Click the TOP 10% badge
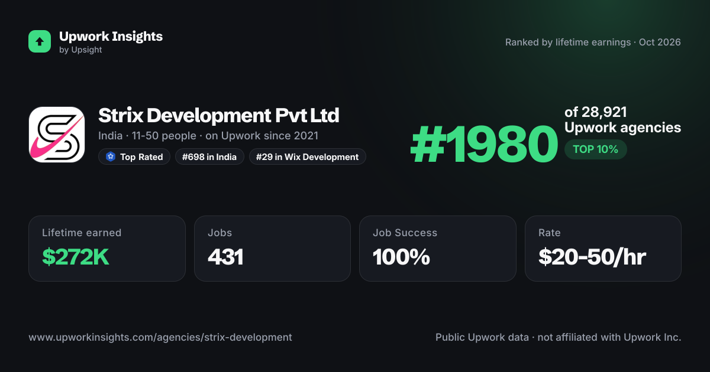 [x=595, y=149]
